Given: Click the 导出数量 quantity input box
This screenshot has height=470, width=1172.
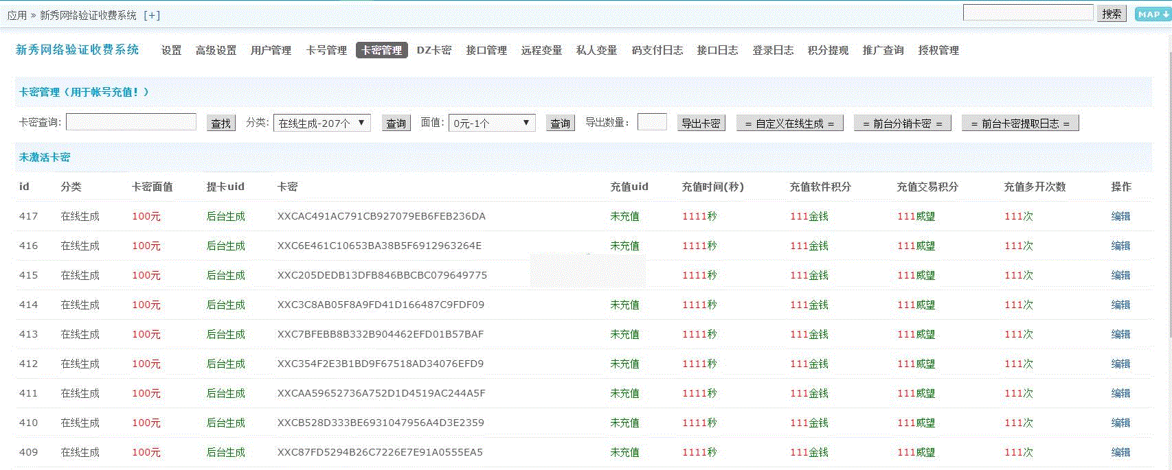Looking at the screenshot, I should [652, 122].
